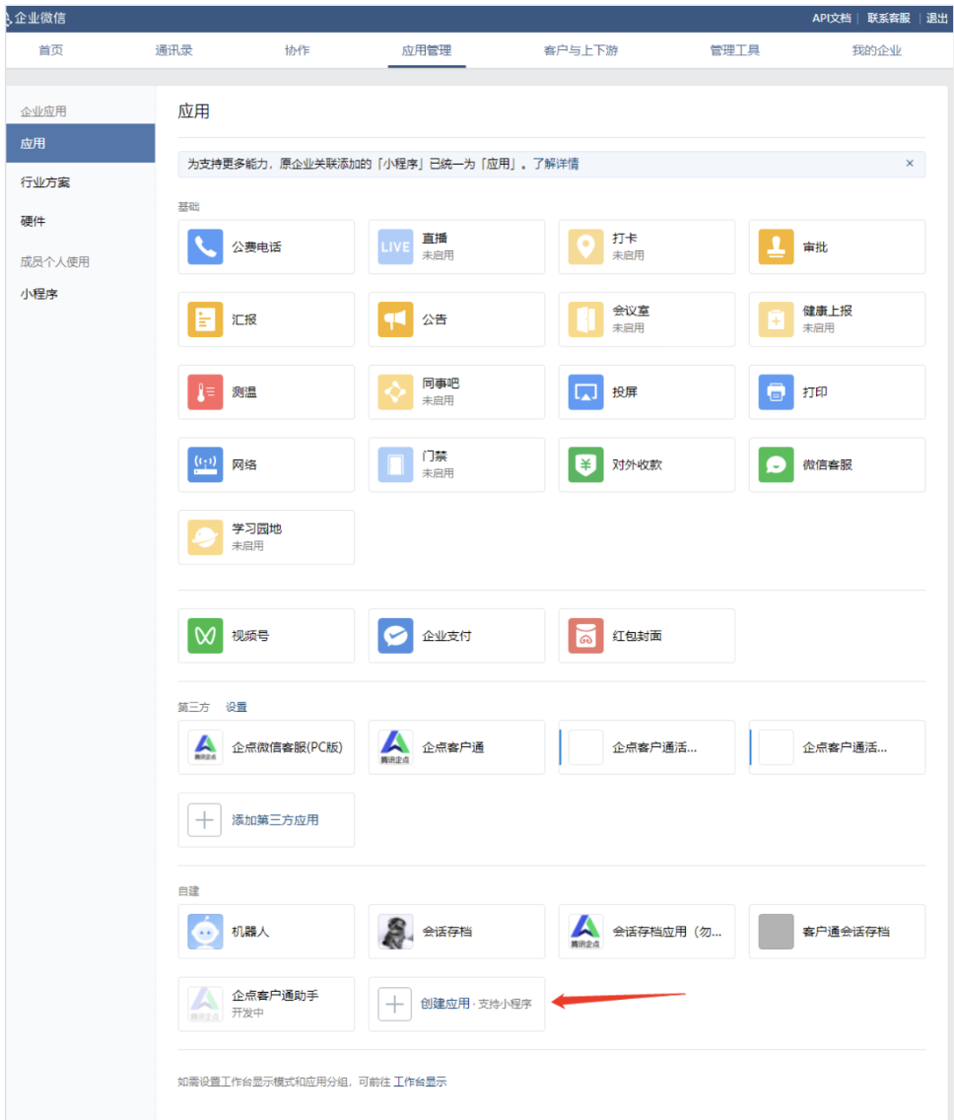954x1120 pixels.
Task: Switch to the 客户与上下游 tab
Action: (x=580, y=50)
